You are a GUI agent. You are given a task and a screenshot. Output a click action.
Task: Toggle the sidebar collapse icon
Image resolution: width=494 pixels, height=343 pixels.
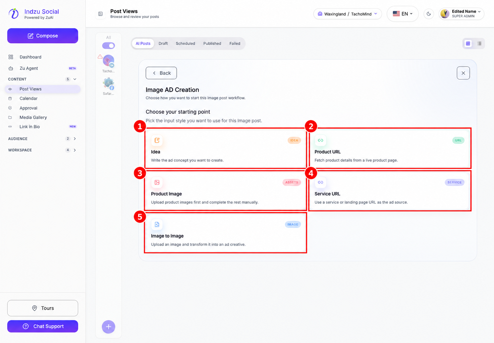point(100,14)
